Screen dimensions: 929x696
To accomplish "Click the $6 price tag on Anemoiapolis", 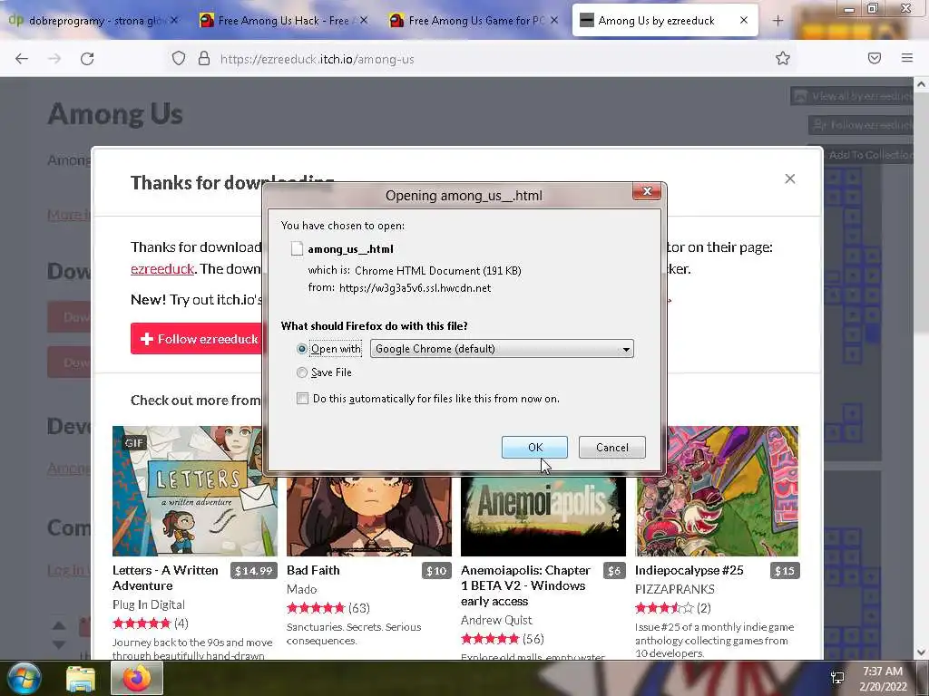I will (614, 571).
